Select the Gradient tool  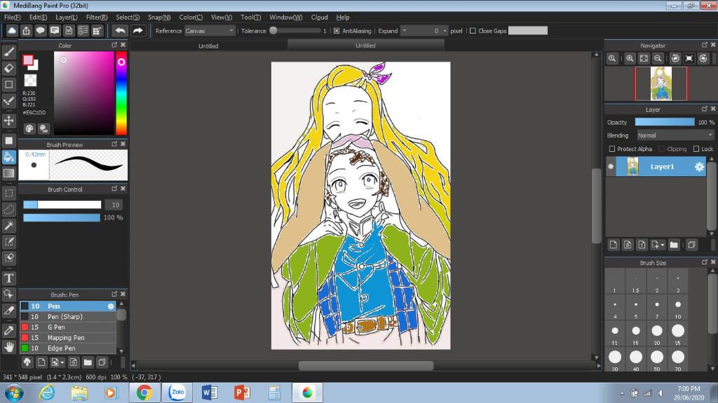[8, 174]
